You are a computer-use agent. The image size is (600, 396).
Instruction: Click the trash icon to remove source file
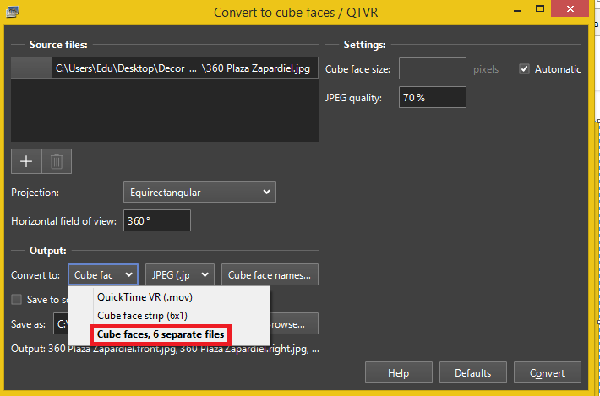tap(57, 161)
